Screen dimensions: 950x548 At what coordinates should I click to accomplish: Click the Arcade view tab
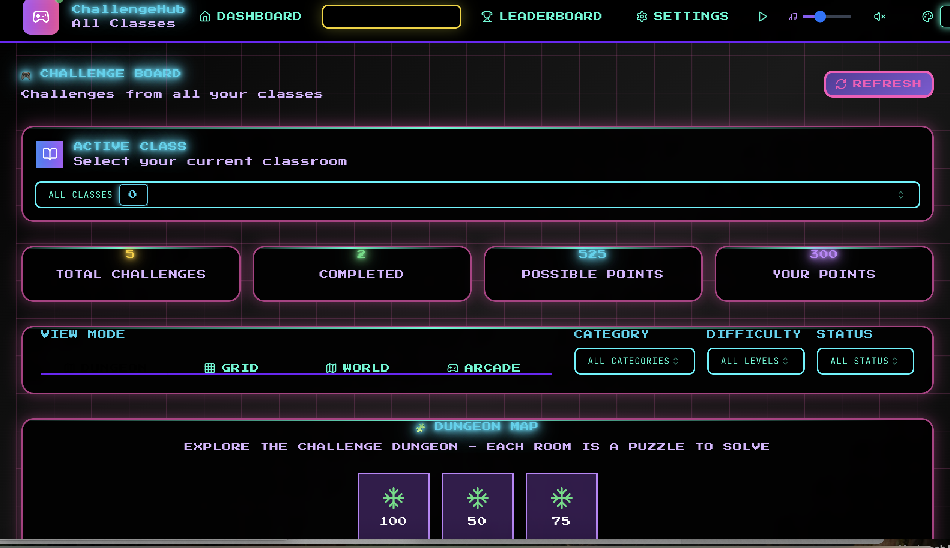pos(484,367)
